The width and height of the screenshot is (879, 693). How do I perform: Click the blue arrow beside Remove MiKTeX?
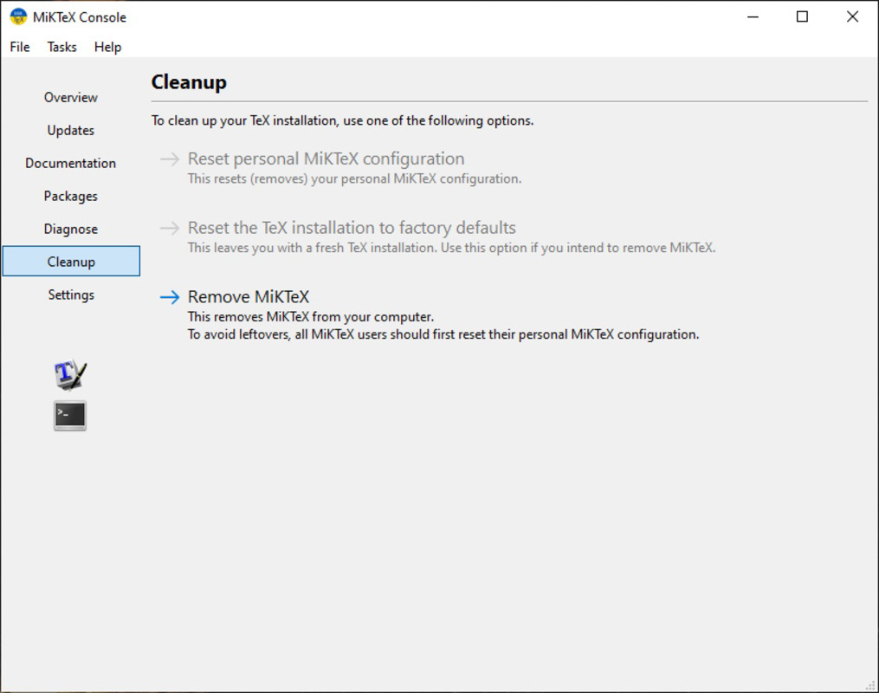click(170, 296)
